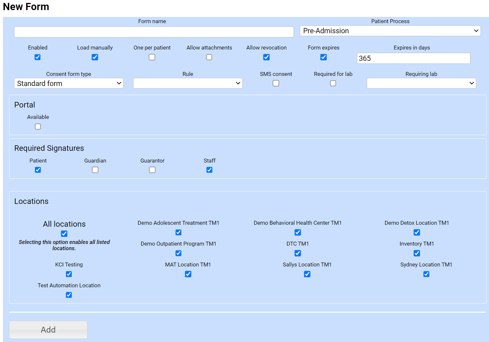Expand the Requiring lab dropdown
The image size is (489, 342).
tap(421, 83)
